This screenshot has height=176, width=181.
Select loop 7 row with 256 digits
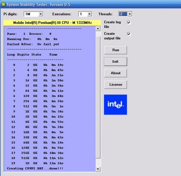pyautogui.click(x=38, y=101)
